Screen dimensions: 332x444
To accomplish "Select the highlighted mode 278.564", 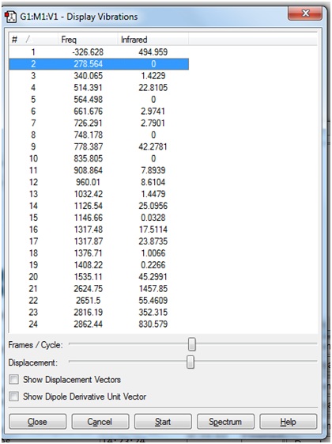I will [x=99, y=64].
